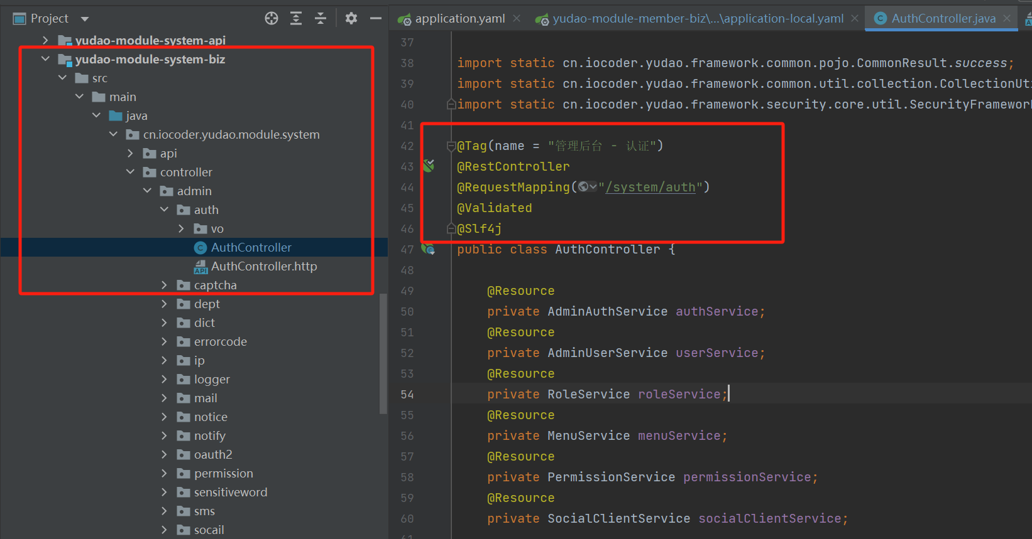Click line number 54 in the gutter
Image resolution: width=1032 pixels, height=539 pixels.
pos(407,394)
